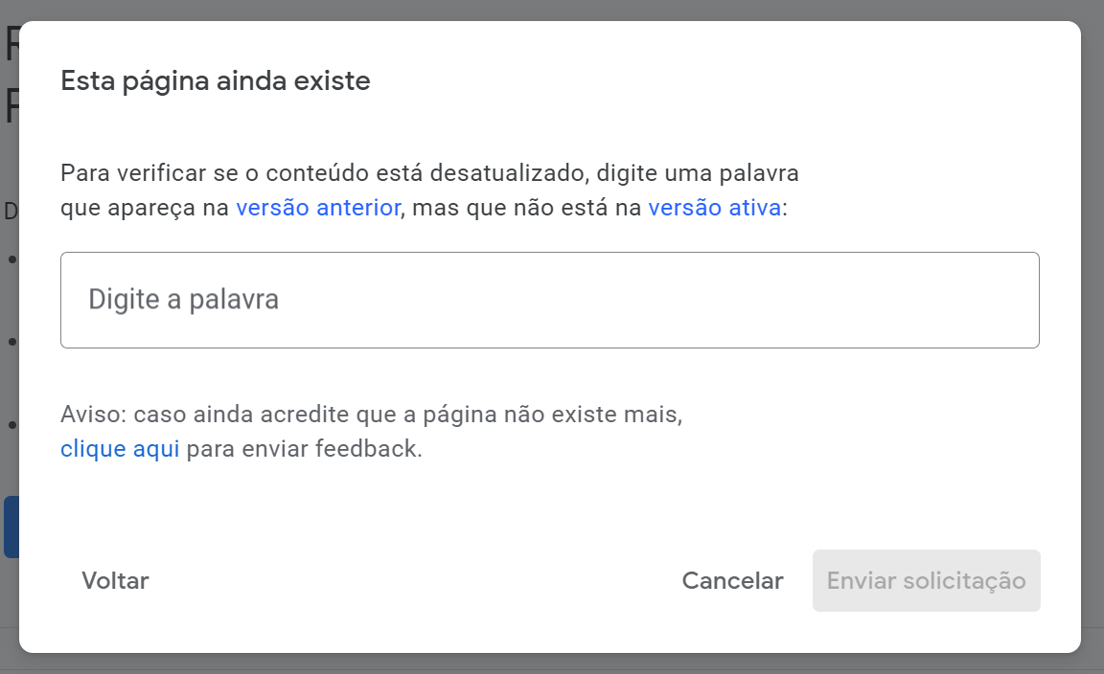Go back using the Voltar option
The height and width of the screenshot is (674, 1104).
(114, 581)
